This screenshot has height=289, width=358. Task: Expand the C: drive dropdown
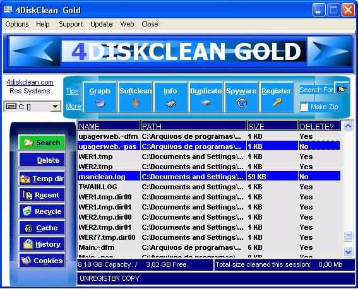55,106
